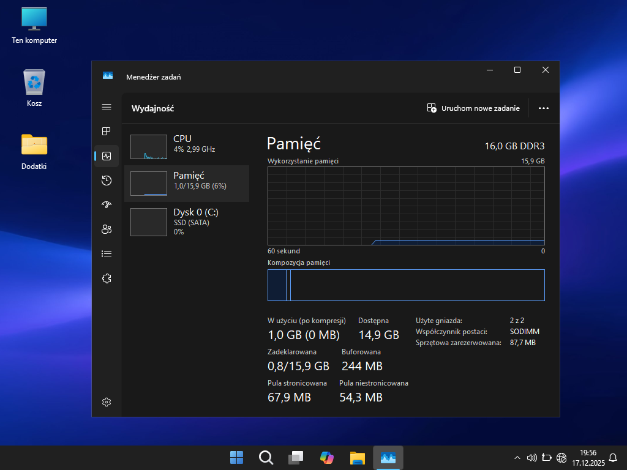Viewport: 627px width, 470px height.
Task: Open Startup apps page icon
Action: click(107, 204)
